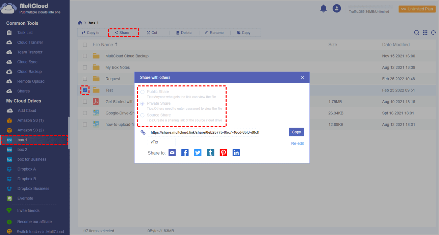
Task: Share to Pinterest icon
Action: tap(224, 153)
